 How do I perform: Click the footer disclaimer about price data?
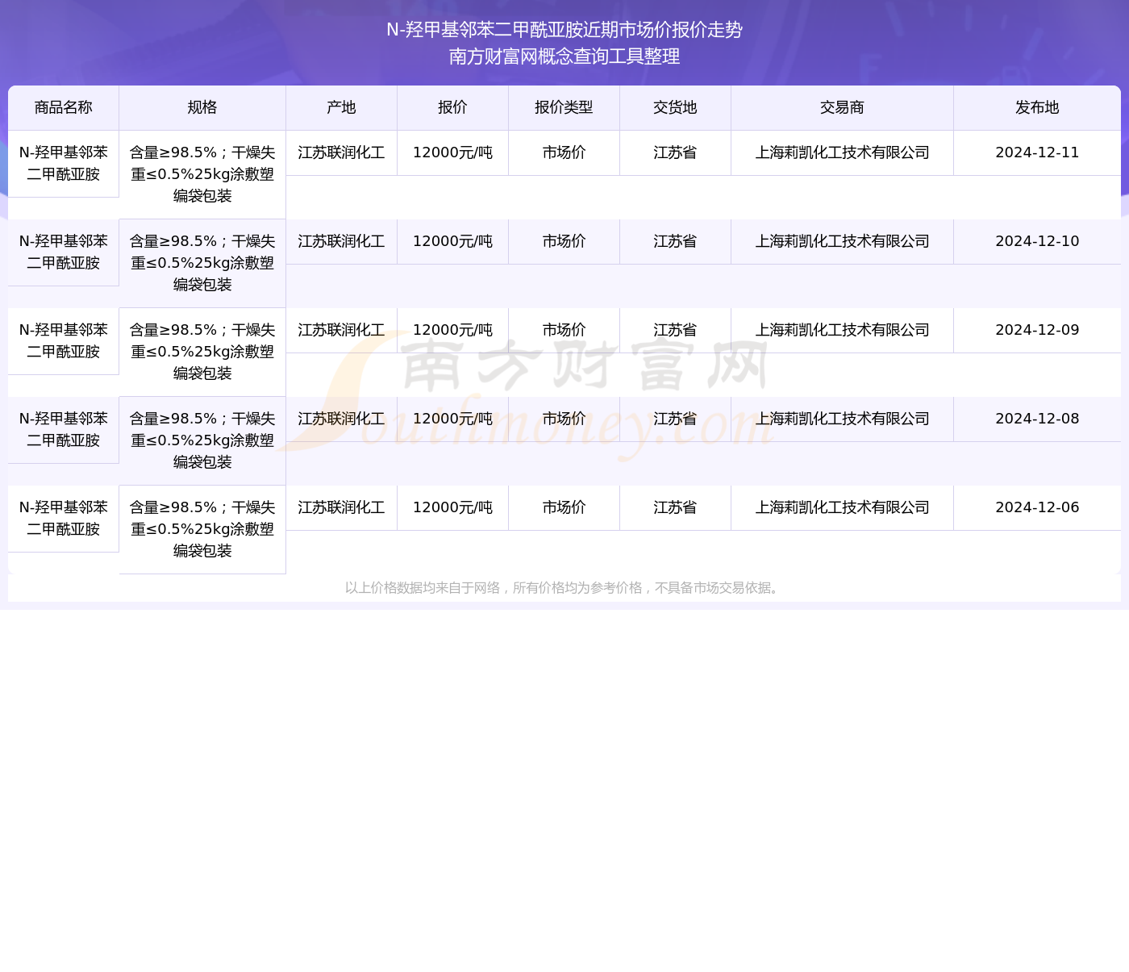point(564,588)
